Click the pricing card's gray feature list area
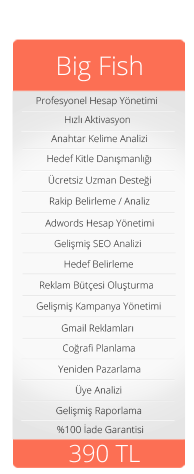 coord(99,265)
